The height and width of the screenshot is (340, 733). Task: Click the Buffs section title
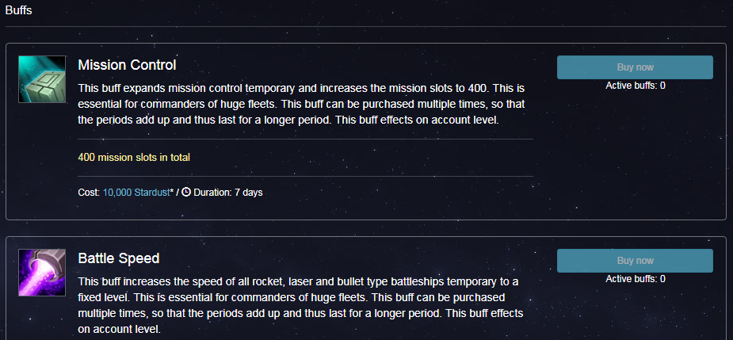point(19,10)
